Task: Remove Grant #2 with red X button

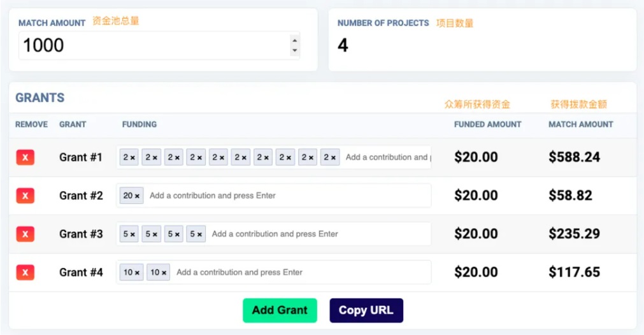Action: click(x=25, y=196)
